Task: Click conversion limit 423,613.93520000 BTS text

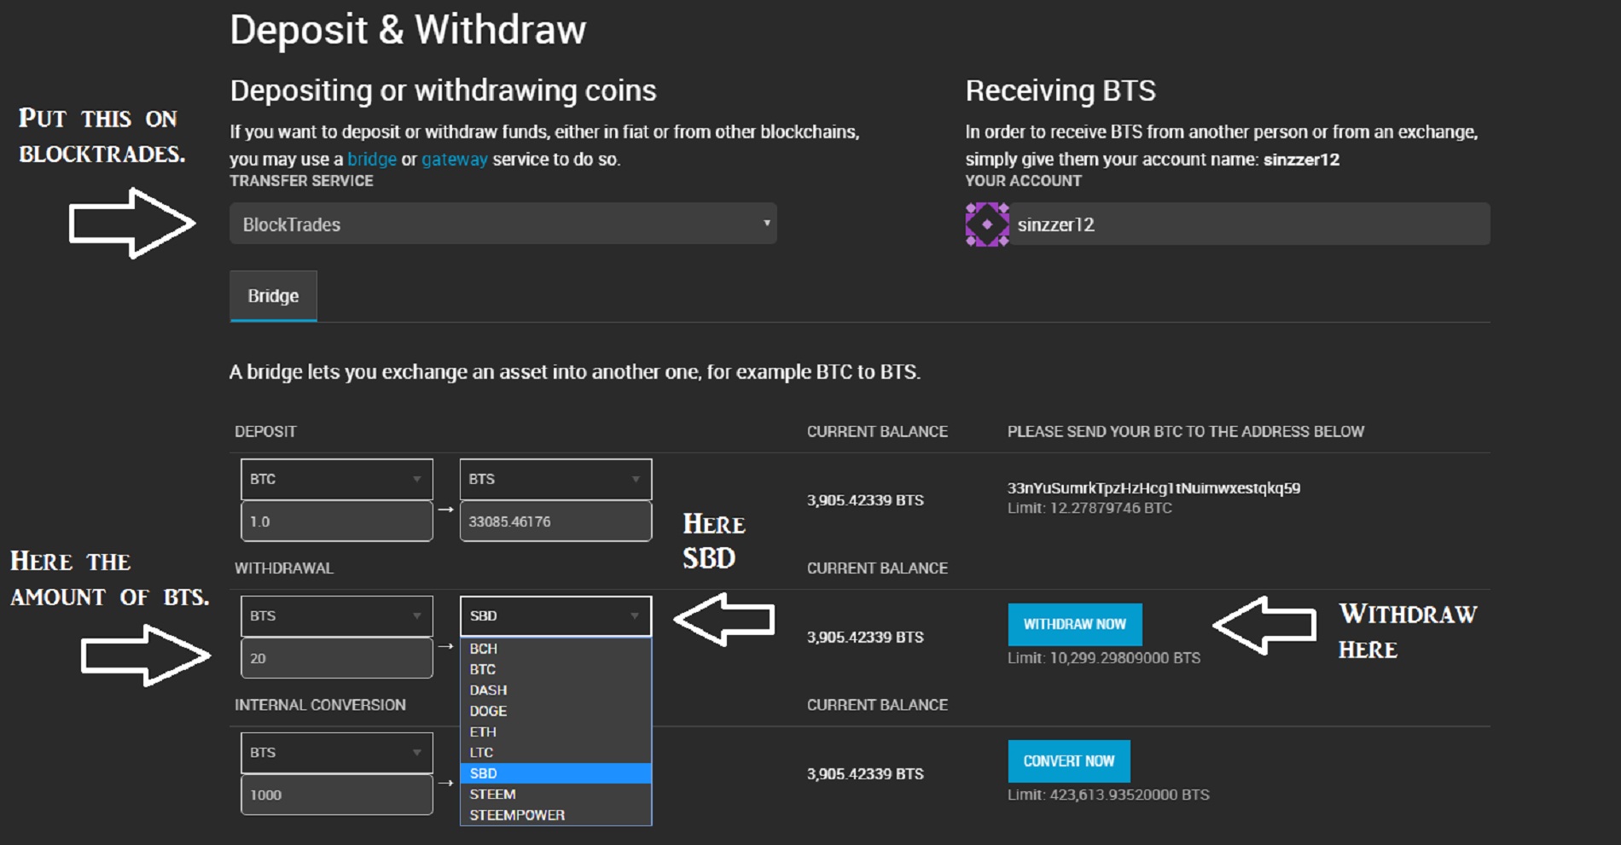Action: (1108, 795)
